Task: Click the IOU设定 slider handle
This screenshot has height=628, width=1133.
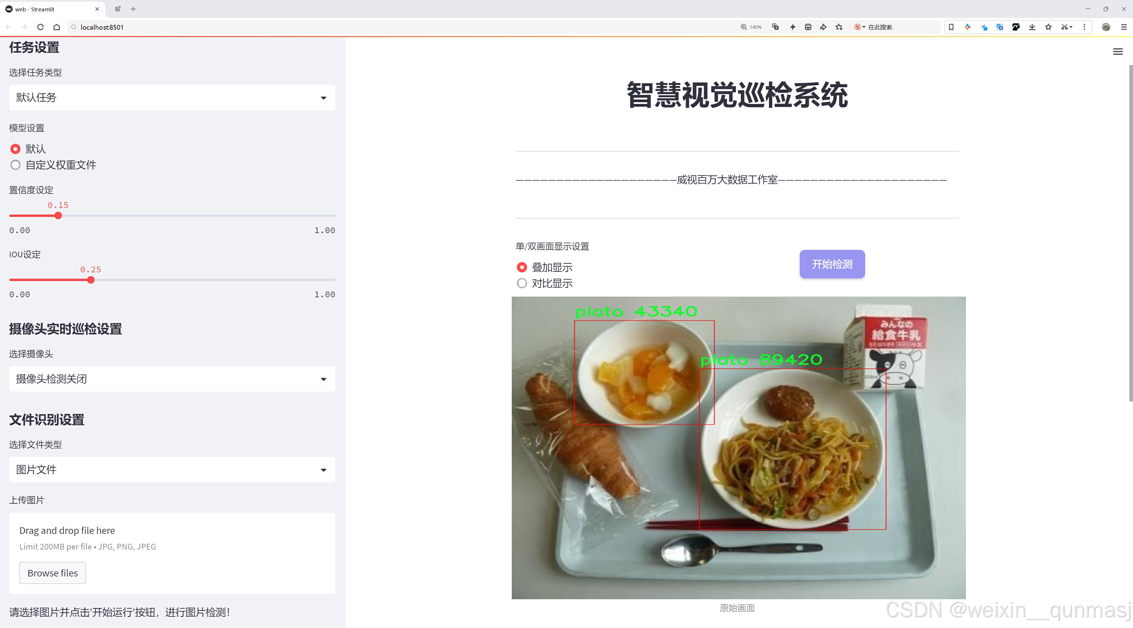Action: 91,280
